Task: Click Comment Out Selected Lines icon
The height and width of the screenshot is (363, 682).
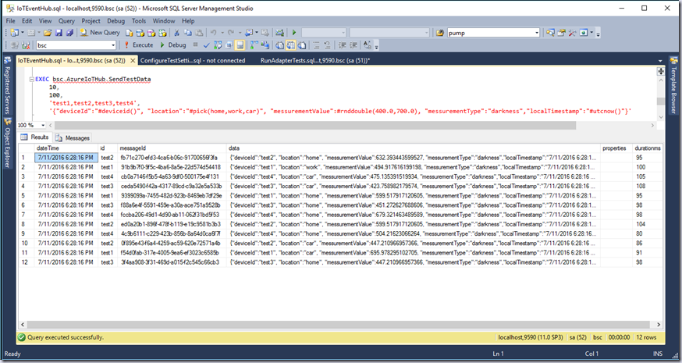Action: tap(316, 44)
